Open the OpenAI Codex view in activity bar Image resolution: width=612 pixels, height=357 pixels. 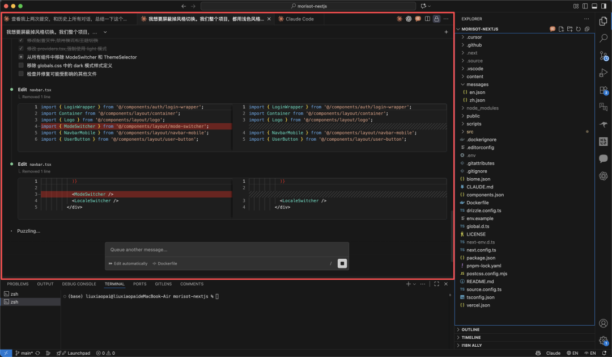click(x=603, y=176)
